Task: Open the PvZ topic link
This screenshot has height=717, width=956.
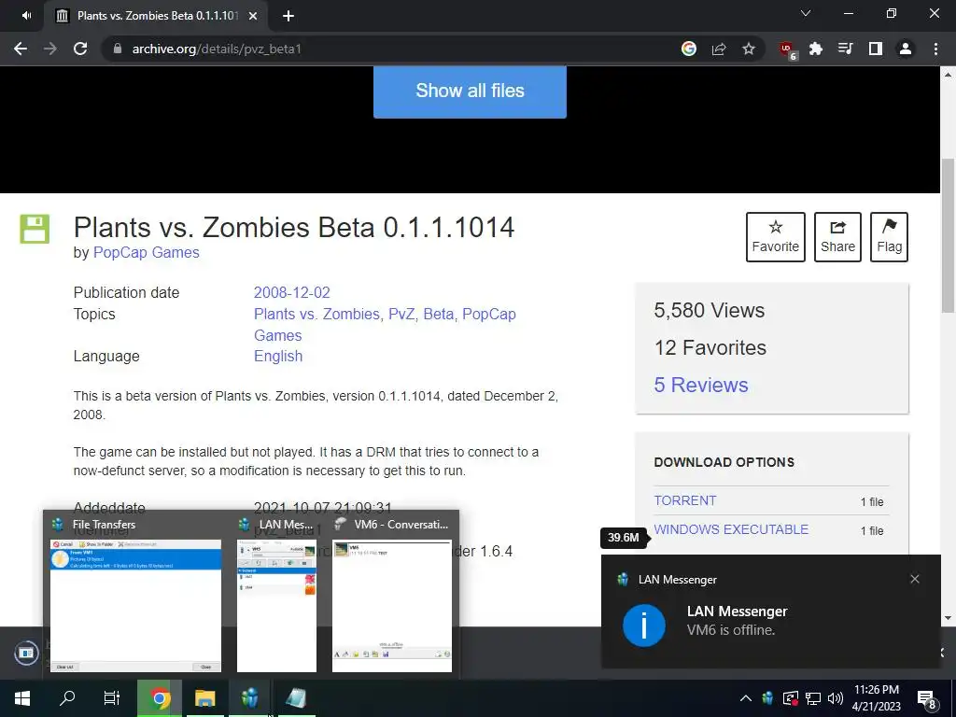Action: click(401, 314)
